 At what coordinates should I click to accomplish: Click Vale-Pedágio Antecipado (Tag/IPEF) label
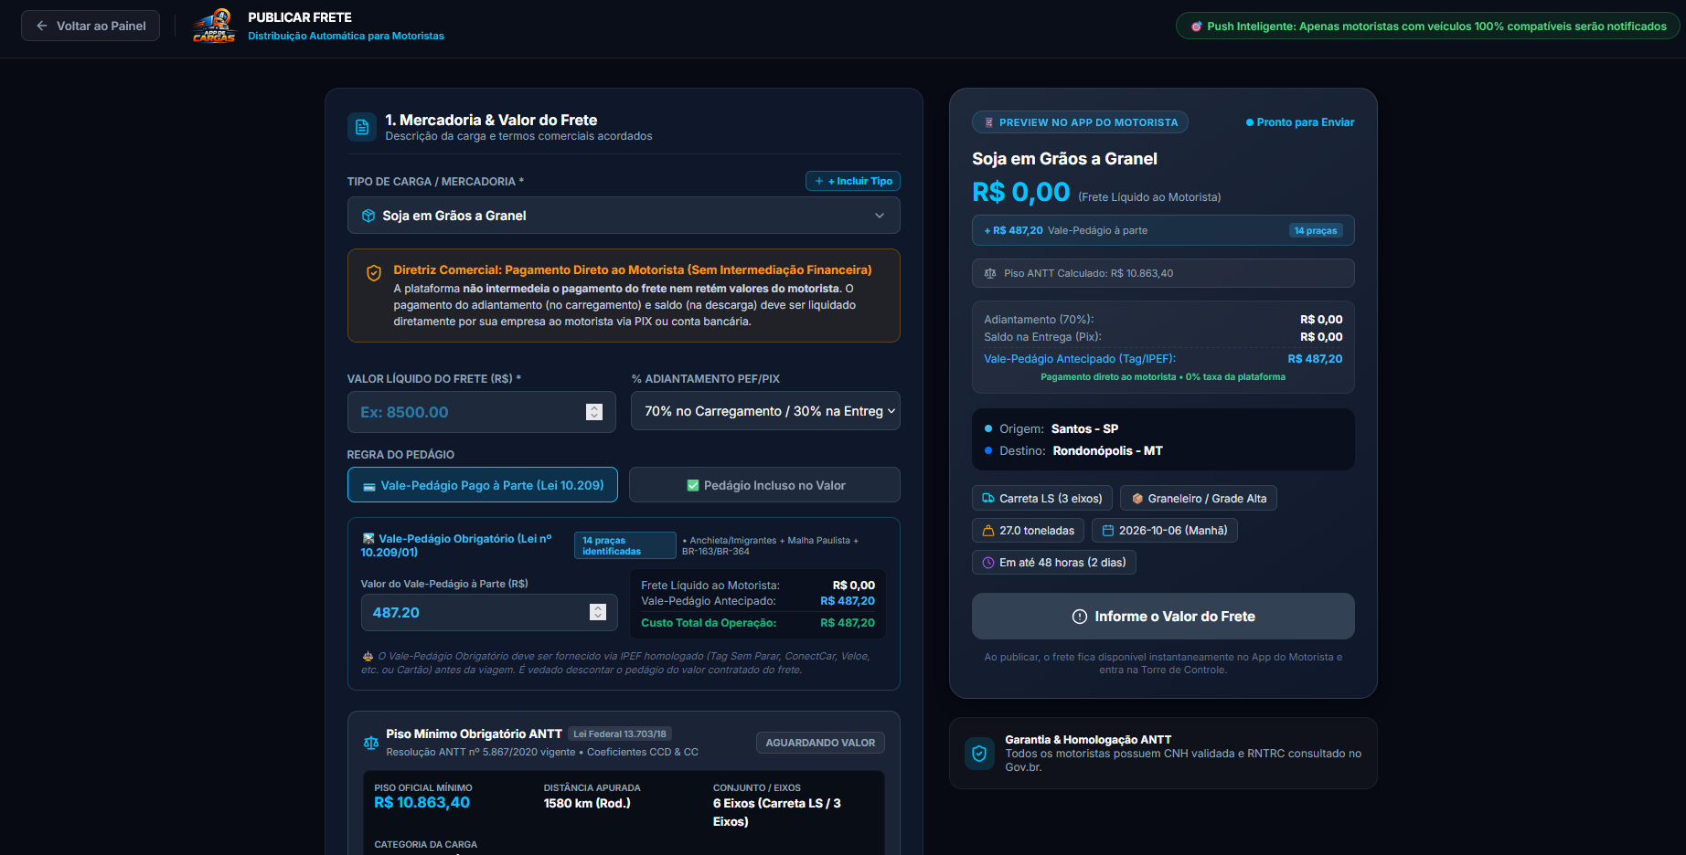click(x=1080, y=359)
